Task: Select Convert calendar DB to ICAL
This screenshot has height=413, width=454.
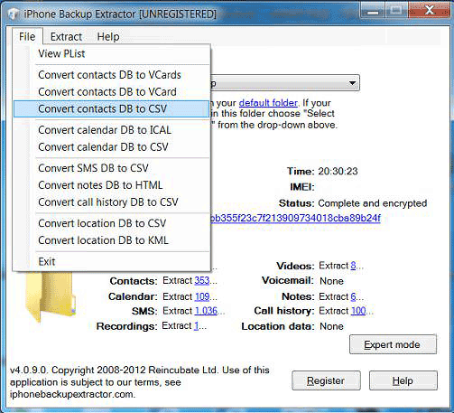Action: click(x=111, y=130)
